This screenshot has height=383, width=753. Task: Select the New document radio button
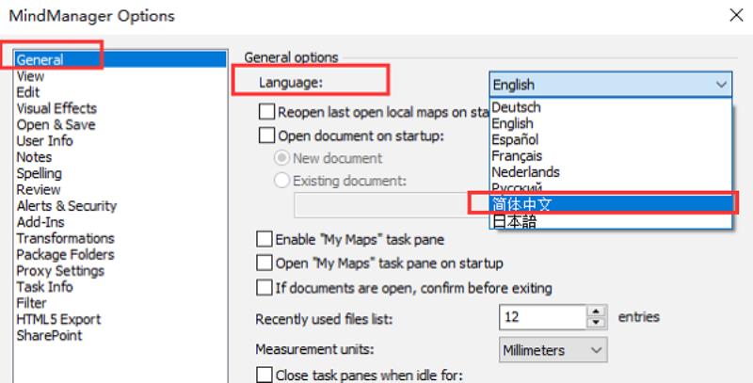(281, 158)
